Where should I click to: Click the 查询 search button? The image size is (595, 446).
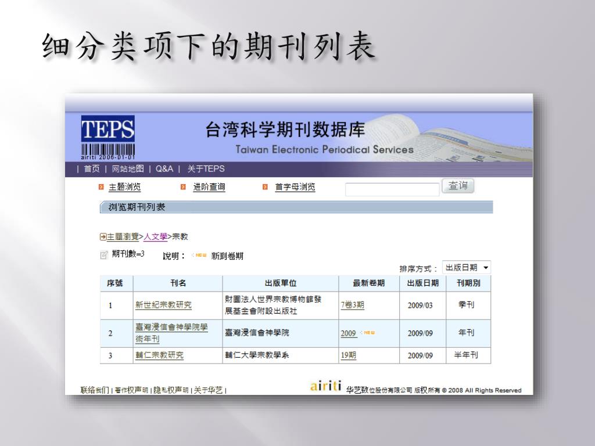pyautogui.click(x=458, y=186)
